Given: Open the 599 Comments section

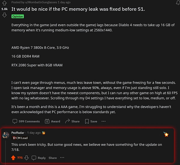Looking at the screenshot, I should (26, 121).
